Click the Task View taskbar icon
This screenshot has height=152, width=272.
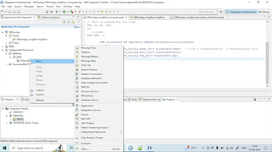pyautogui.click(x=71, y=148)
